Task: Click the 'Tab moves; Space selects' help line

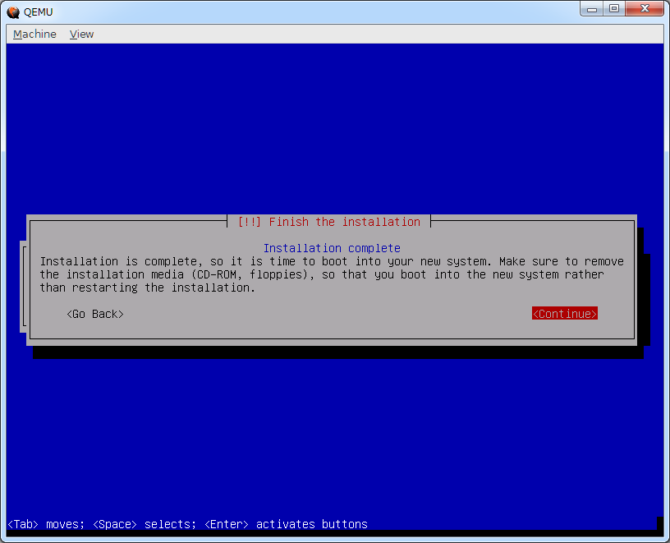Action: [187, 524]
